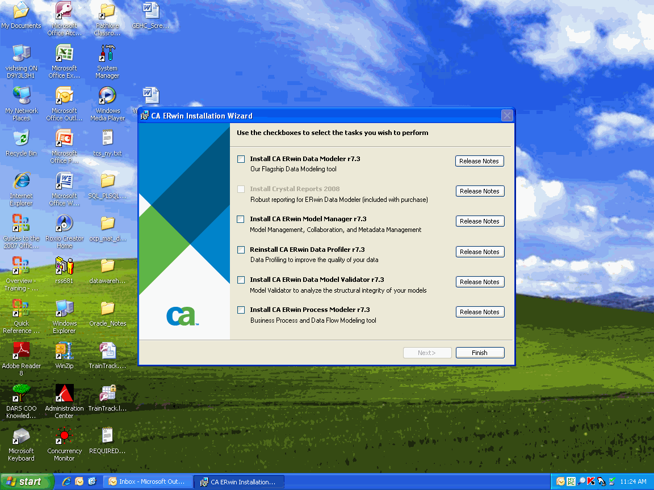Screen dimensions: 654x490
Task: Open Concurrency Monitor desktop icon
Action: click(x=64, y=443)
